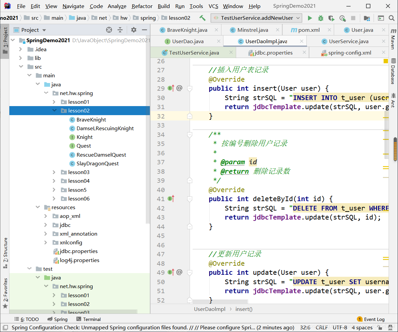Viewport: 398px width, 332px height.
Task: Click the Search Everywhere magnifier icon
Action: coord(391,18)
